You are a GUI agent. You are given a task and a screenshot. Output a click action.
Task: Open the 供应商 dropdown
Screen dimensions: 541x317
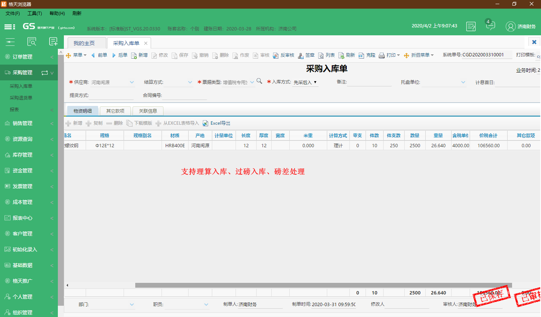tap(132, 82)
